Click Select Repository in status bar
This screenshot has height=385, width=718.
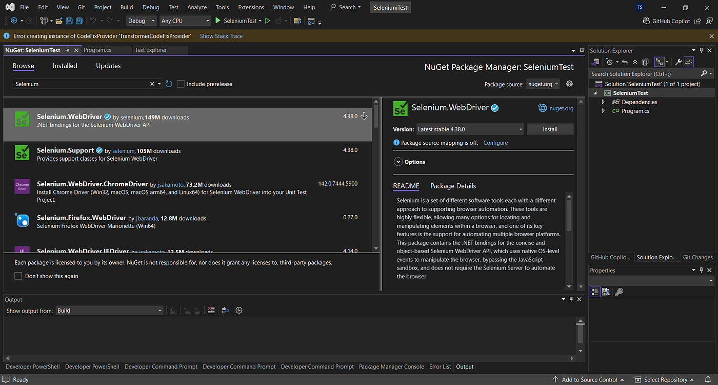click(665, 380)
